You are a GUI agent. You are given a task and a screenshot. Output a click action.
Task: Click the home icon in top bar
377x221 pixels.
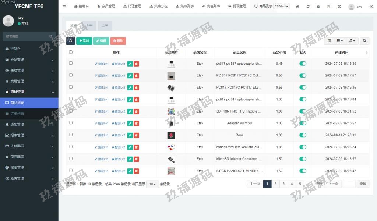297,6
